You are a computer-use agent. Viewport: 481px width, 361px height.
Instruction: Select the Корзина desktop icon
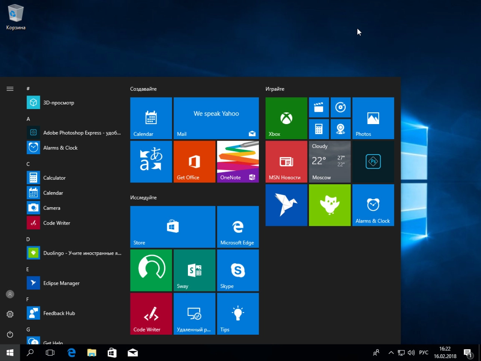pyautogui.click(x=15, y=17)
